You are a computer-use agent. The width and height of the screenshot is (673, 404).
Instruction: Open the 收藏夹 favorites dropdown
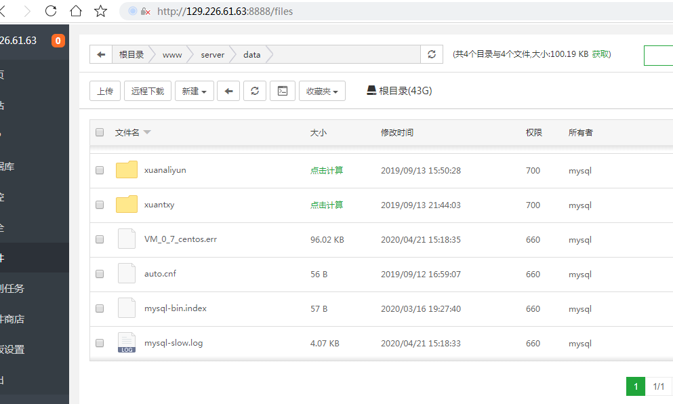tap(322, 91)
